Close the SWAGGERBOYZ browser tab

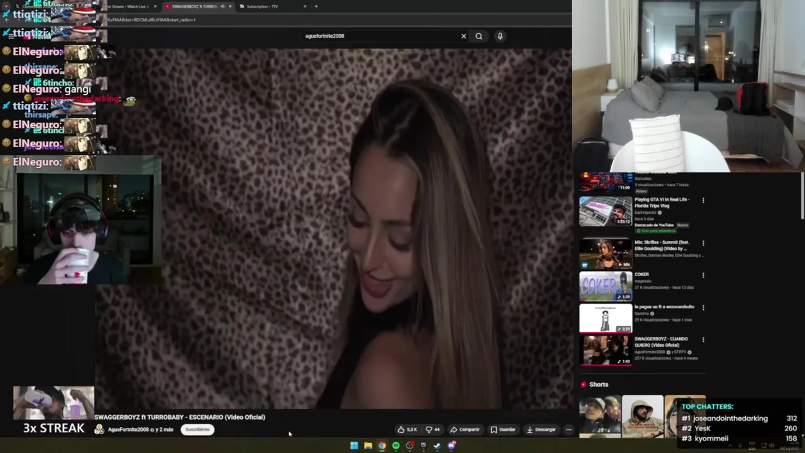click(x=230, y=6)
